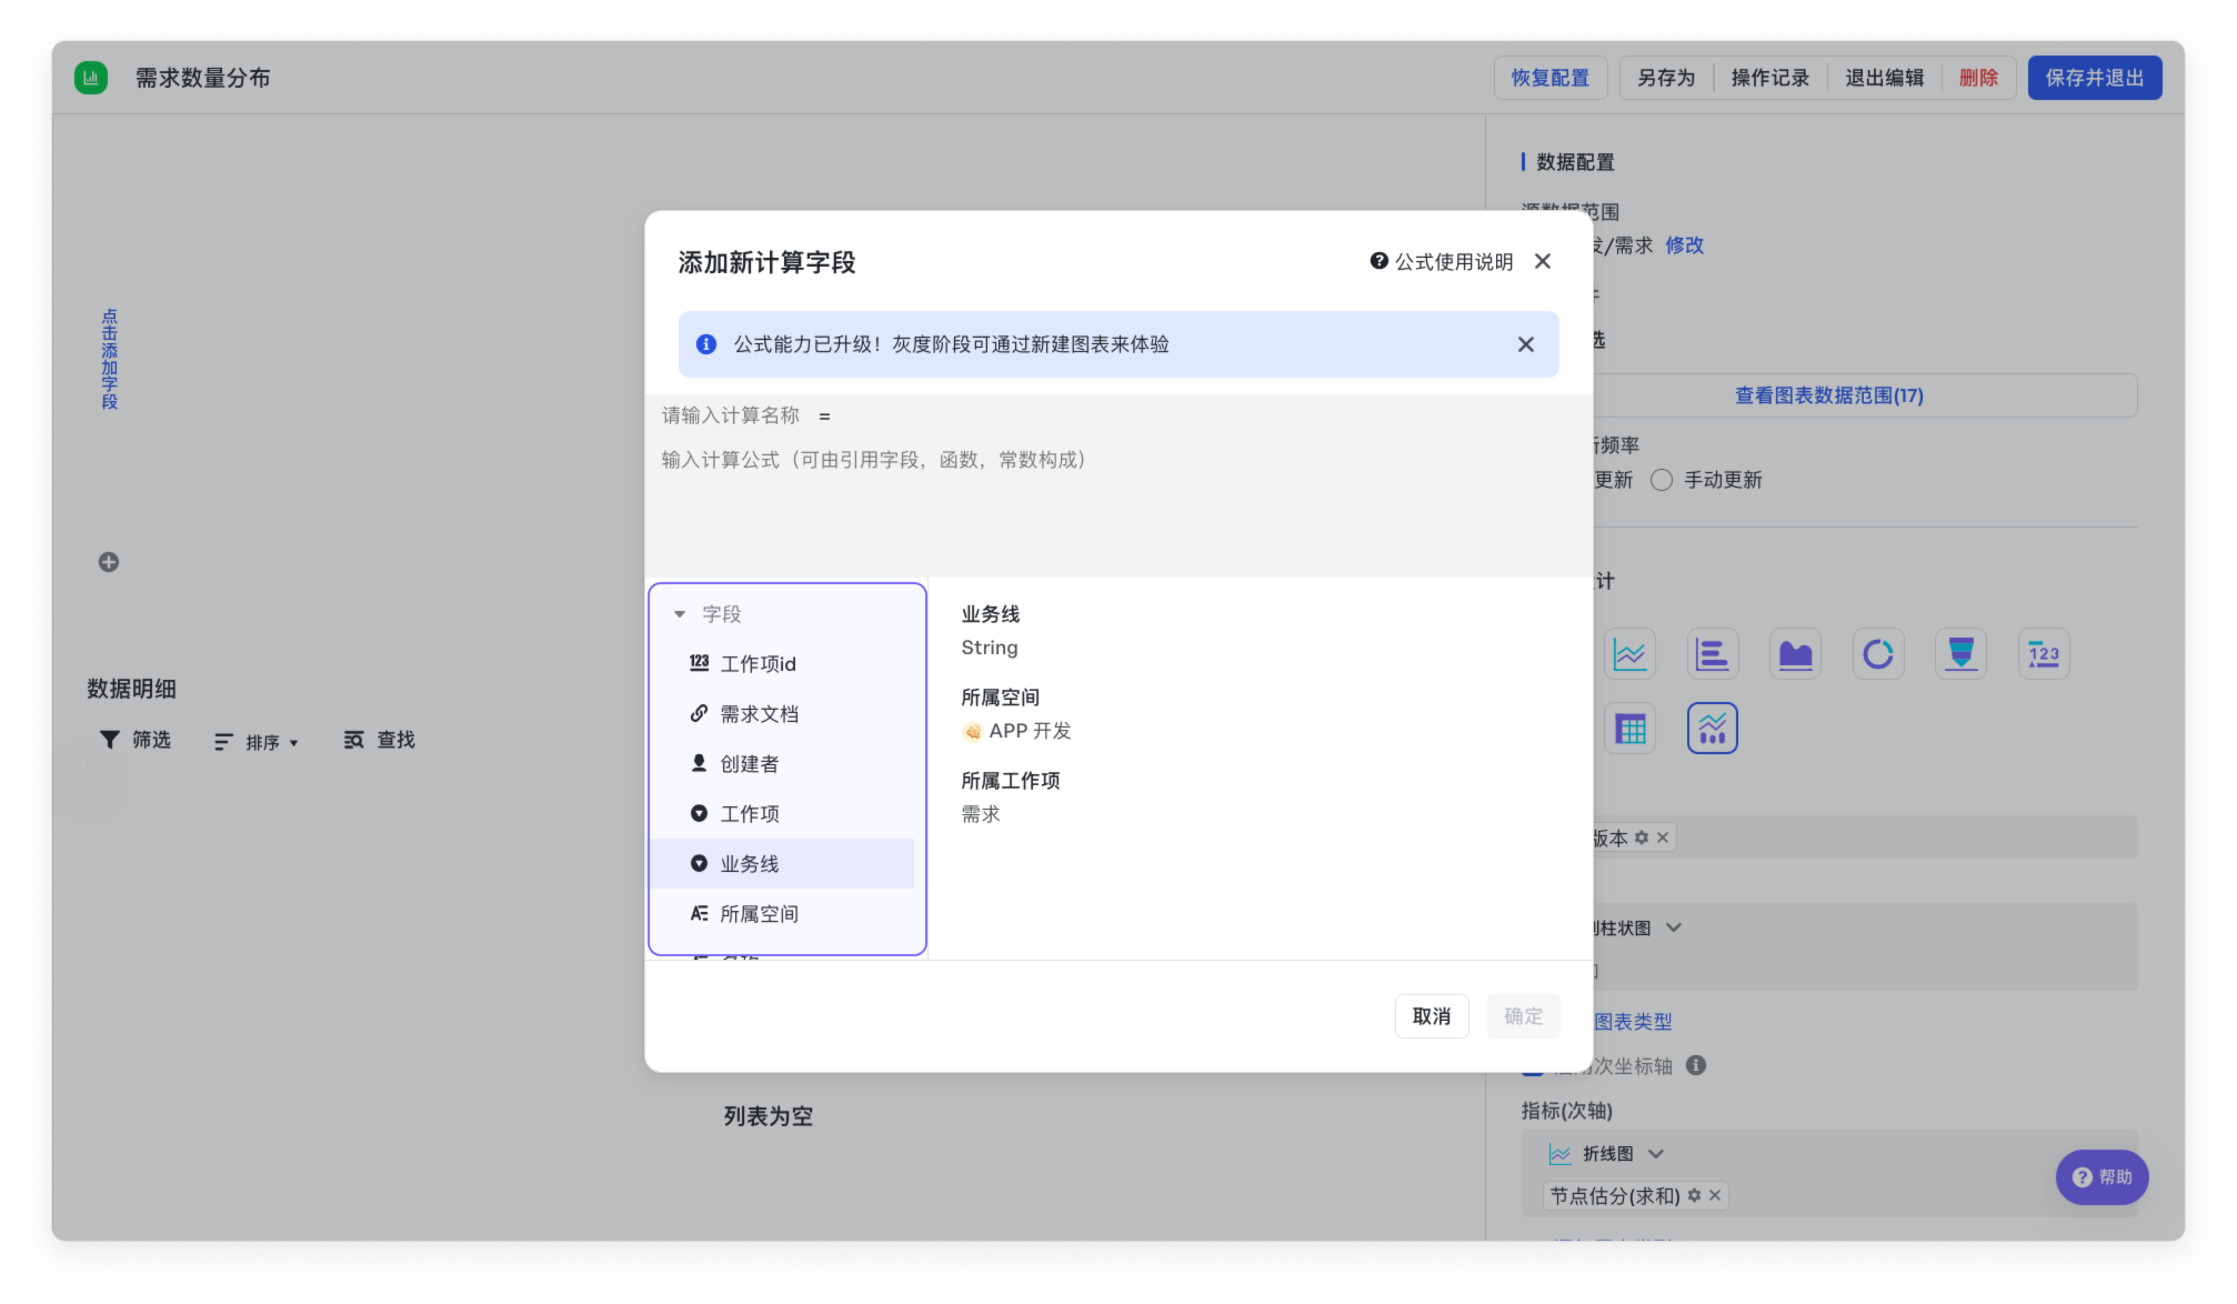Choose the table chart type icon
The height and width of the screenshot is (1304, 2237).
(x=1630, y=729)
